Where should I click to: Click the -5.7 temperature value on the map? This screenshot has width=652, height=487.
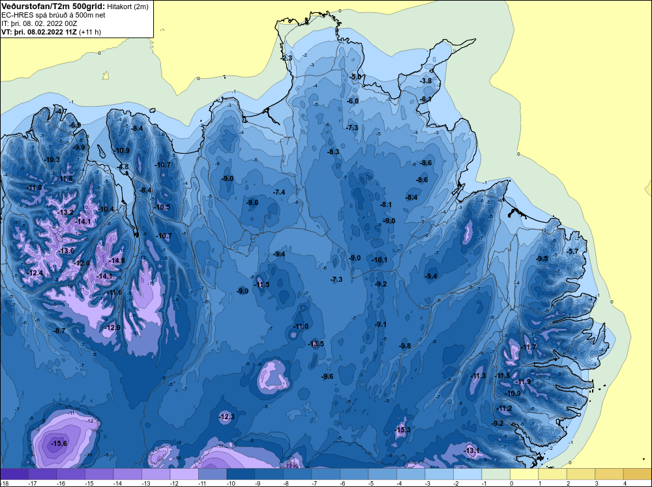click(x=572, y=251)
